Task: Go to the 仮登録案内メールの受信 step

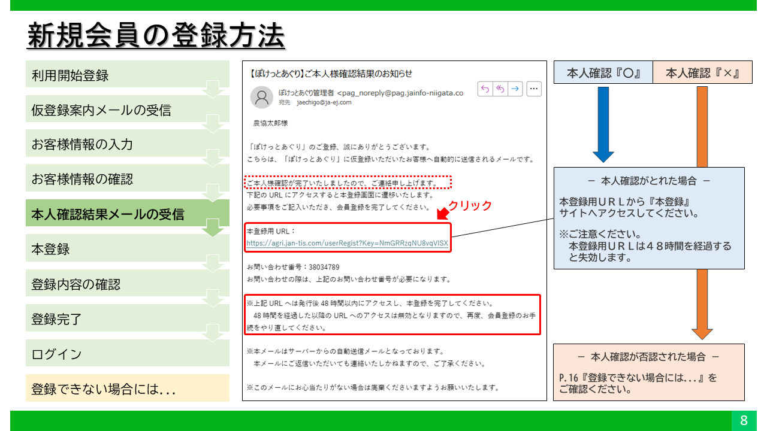Action: pos(127,110)
